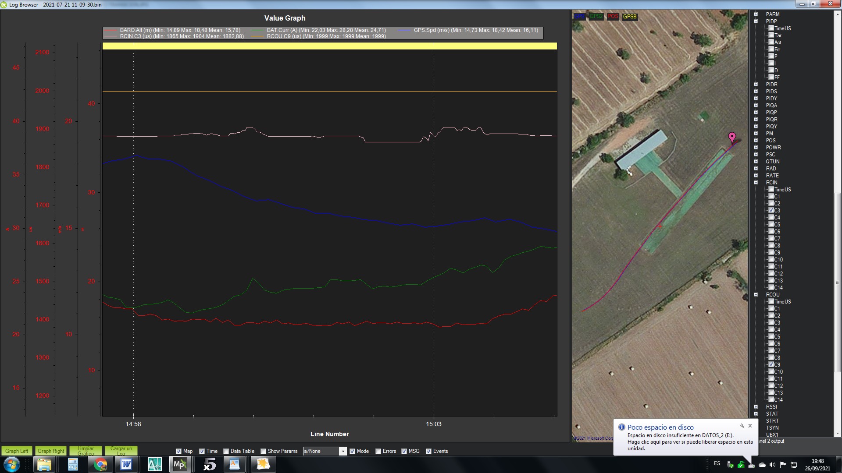842x473 pixels.
Task: Toggle the Events checkbox
Action: click(x=428, y=451)
